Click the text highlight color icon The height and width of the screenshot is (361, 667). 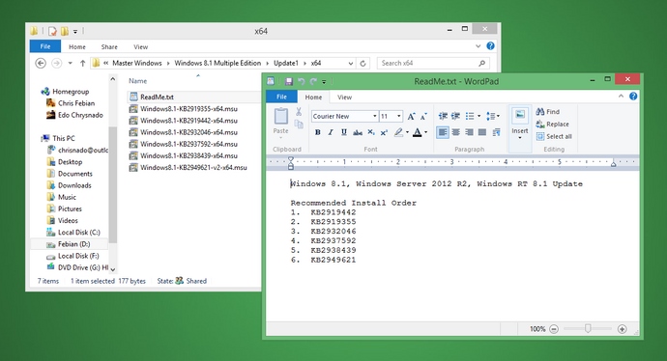pos(398,132)
